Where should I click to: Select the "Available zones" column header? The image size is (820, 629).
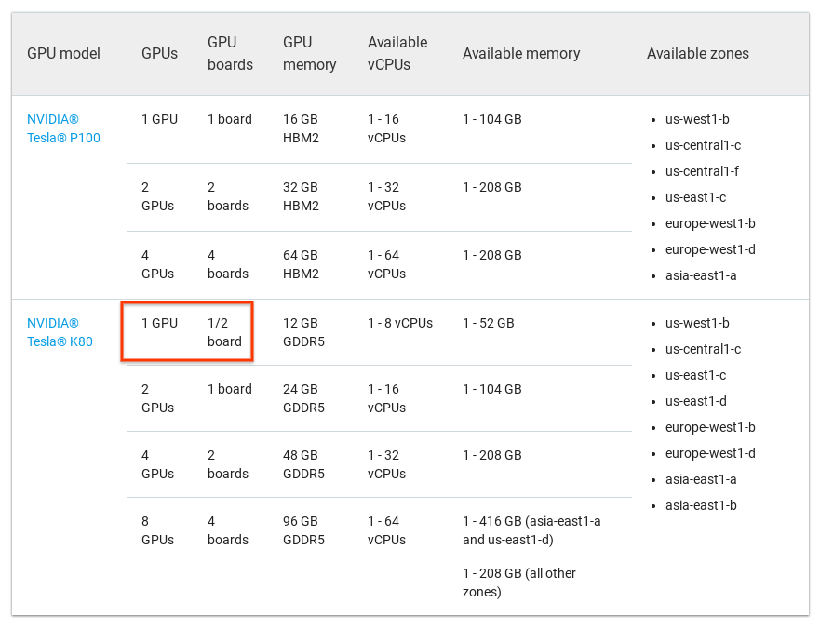(x=698, y=54)
